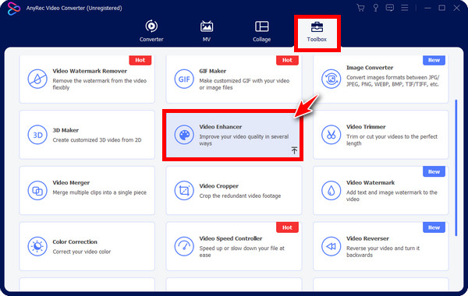
Task: Click 'Correct your video color' text
Action: click(82, 252)
